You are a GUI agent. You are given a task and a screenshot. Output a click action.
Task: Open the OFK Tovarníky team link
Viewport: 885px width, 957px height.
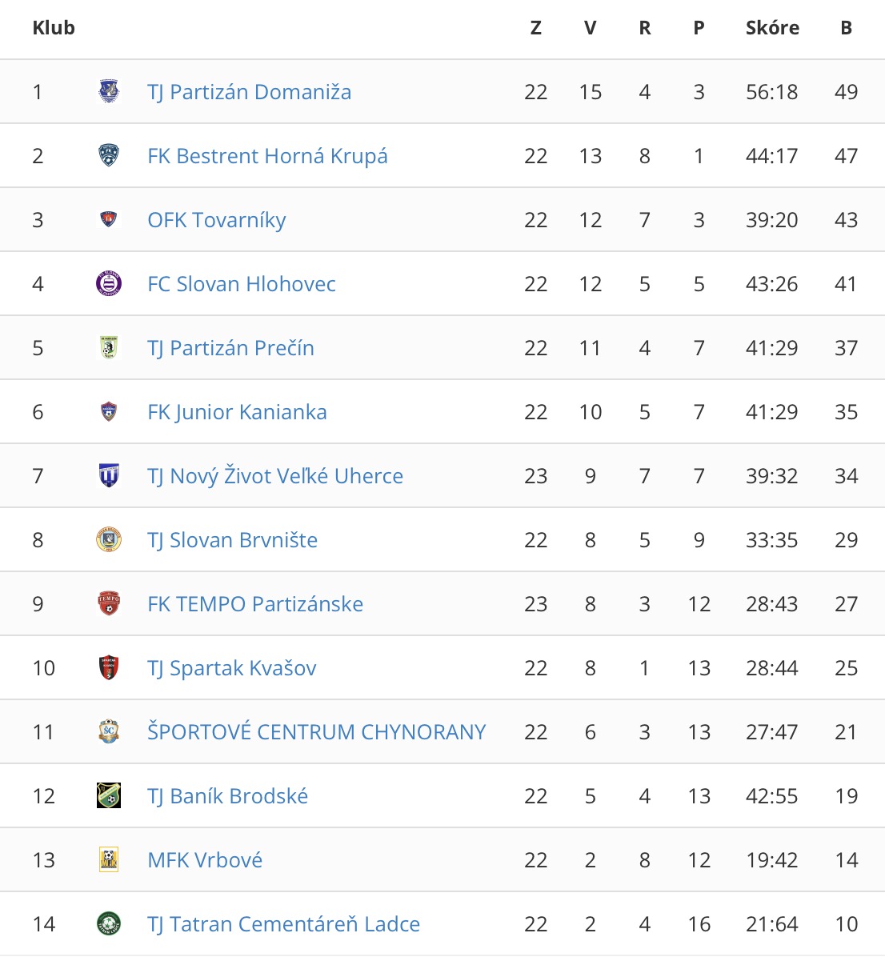click(217, 220)
